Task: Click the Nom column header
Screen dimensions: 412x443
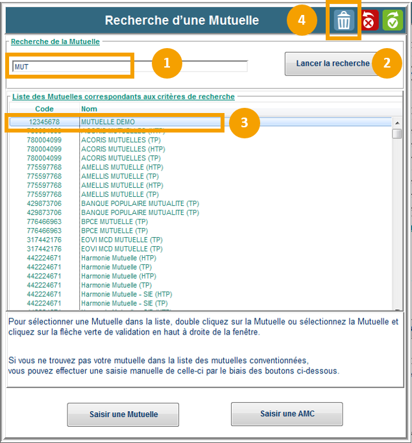Action: pyautogui.click(x=89, y=108)
